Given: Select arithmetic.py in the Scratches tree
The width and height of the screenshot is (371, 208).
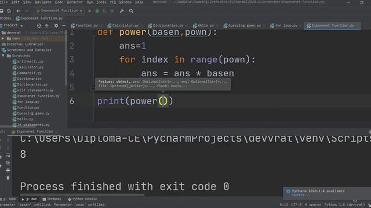Looking at the screenshot, I should tap(30, 62).
